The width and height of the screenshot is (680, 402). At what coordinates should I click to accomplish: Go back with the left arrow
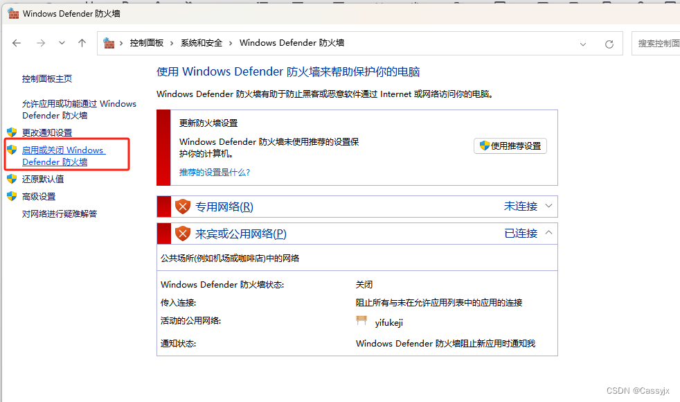pyautogui.click(x=17, y=43)
